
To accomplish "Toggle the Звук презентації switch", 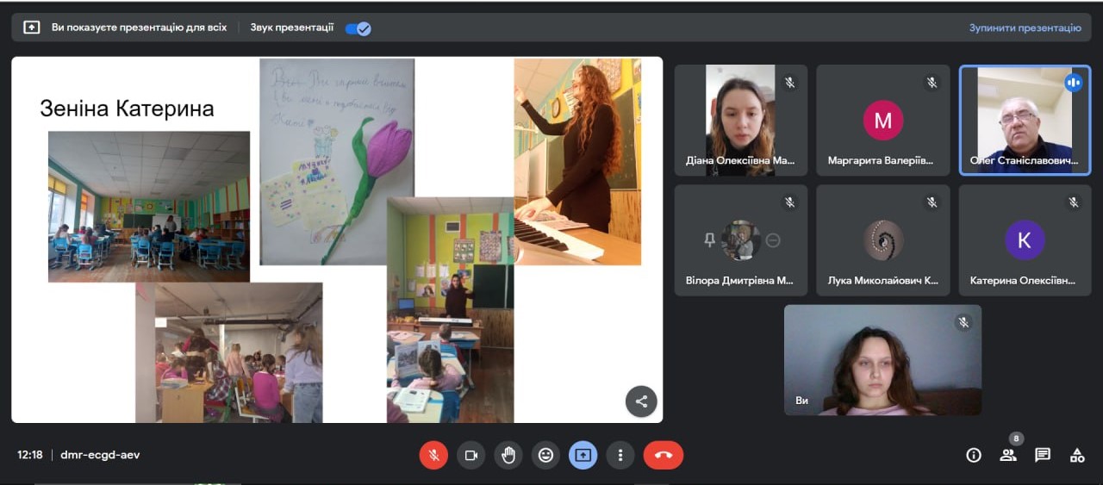I will point(358,28).
